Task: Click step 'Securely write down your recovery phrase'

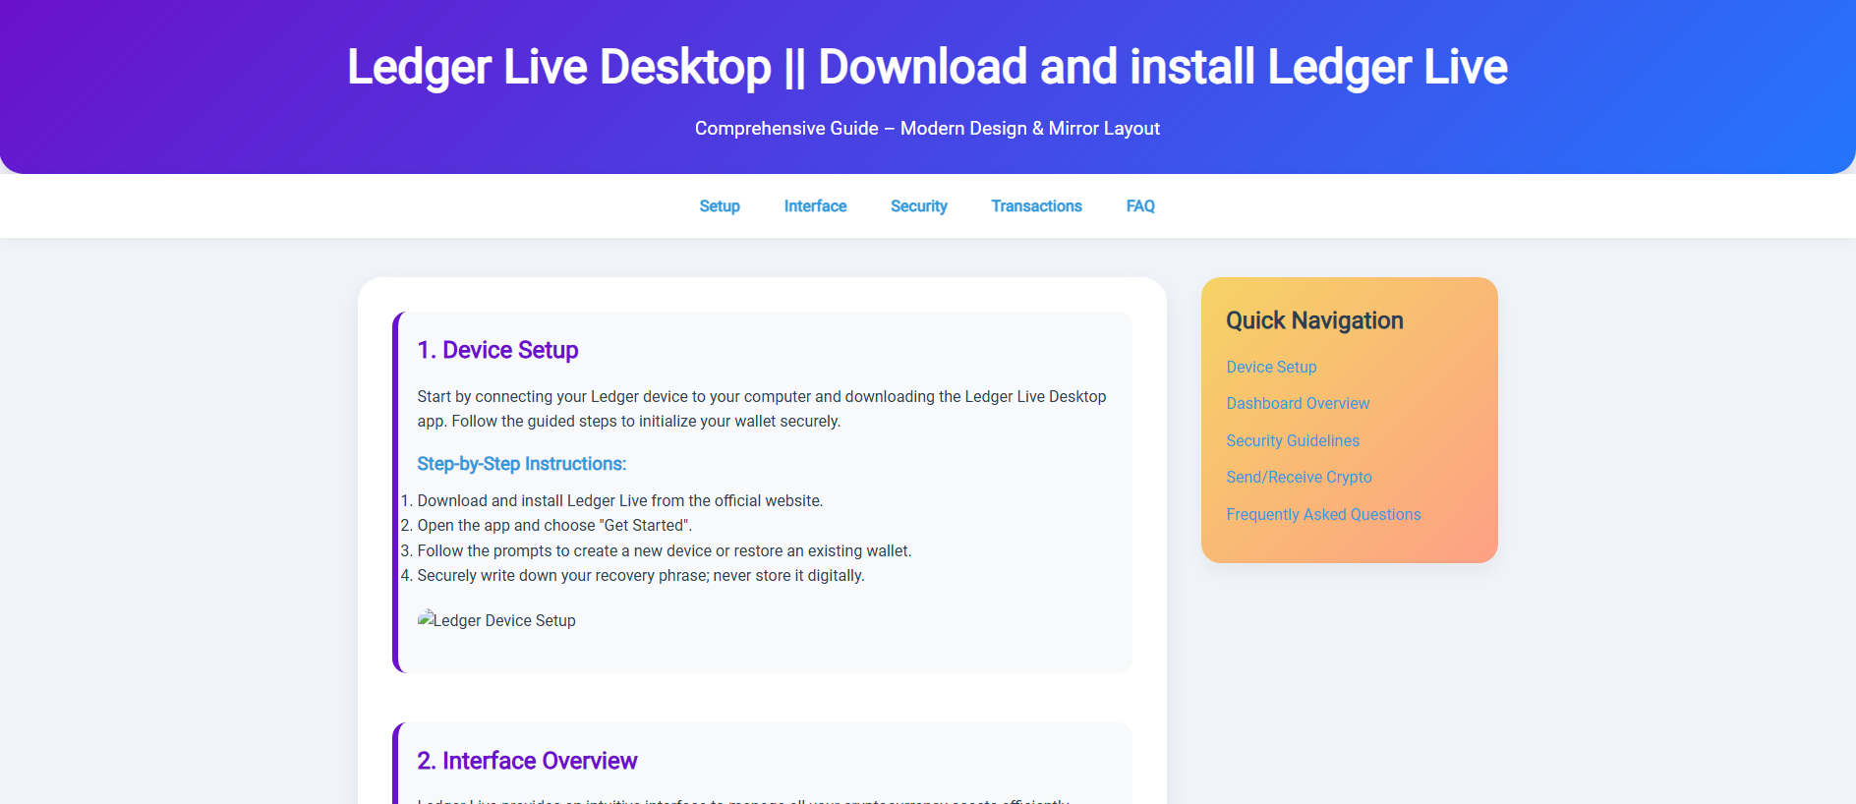Action: [x=641, y=575]
